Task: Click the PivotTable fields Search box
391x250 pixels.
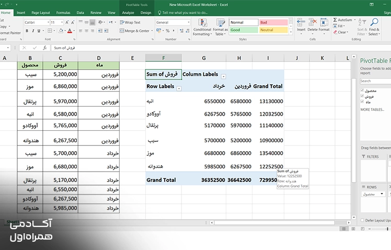Action: pos(375,81)
